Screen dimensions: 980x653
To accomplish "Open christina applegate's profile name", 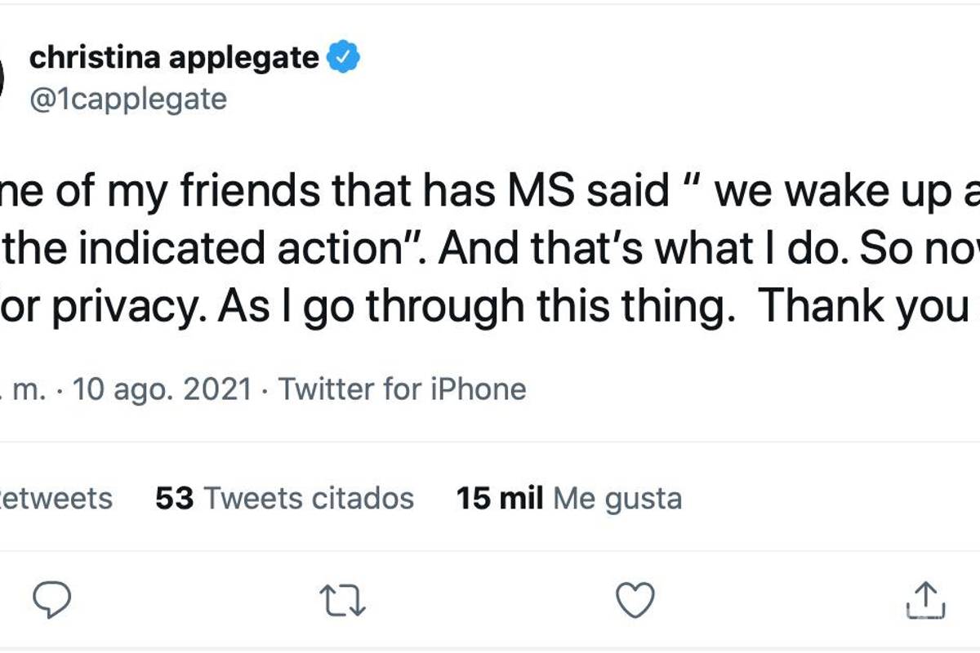I will [x=176, y=56].
